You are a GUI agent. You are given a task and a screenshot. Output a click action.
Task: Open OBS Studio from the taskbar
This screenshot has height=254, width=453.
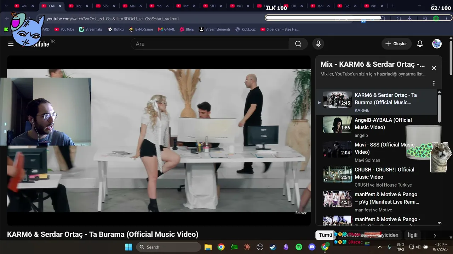pyautogui.click(x=260, y=247)
